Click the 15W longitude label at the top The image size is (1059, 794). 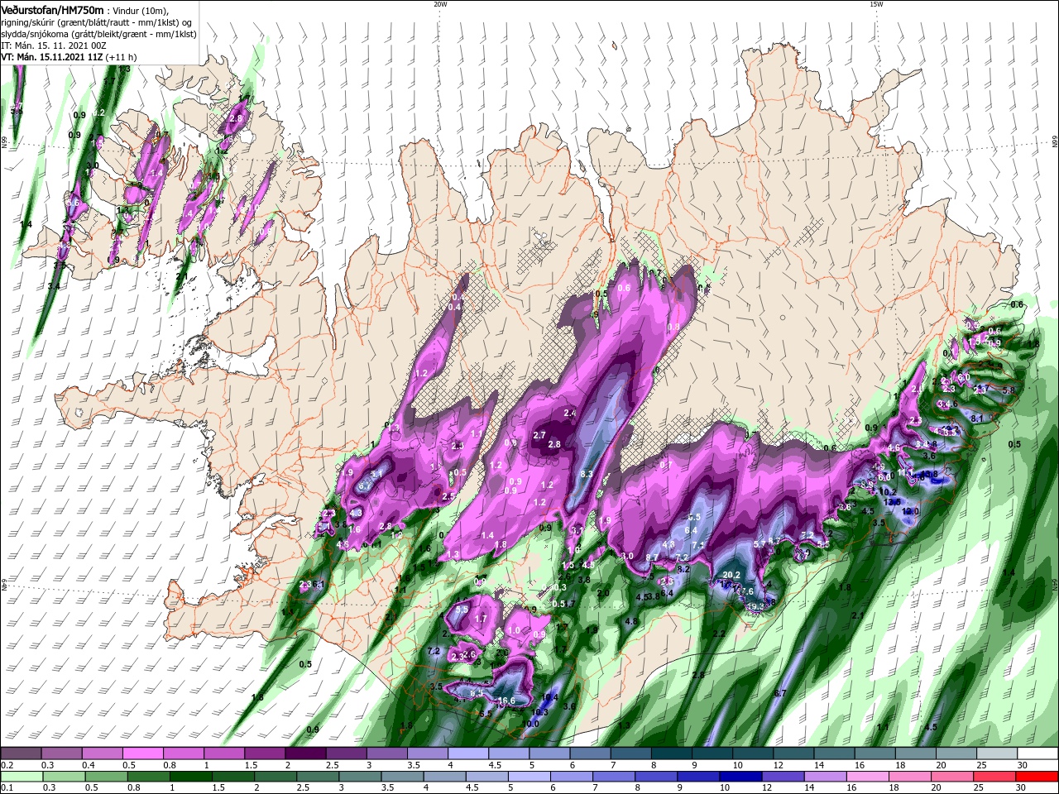click(x=876, y=4)
